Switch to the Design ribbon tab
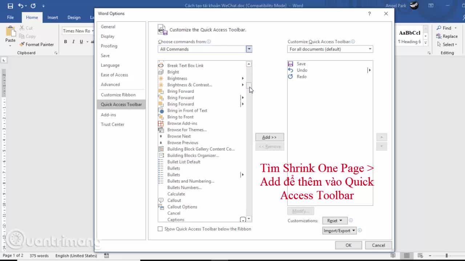This screenshot has height=261, width=465. 74,17
